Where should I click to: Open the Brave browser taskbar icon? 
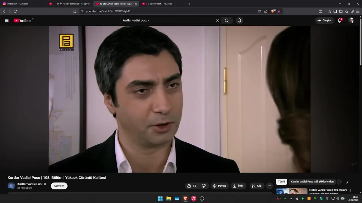tap(185, 198)
